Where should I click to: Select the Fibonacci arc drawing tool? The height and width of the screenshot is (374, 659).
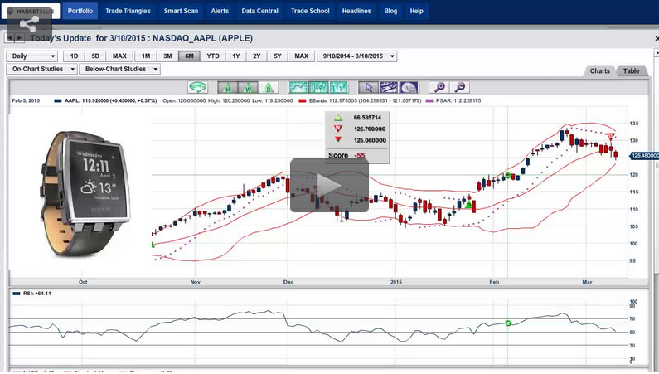pyautogui.click(x=409, y=87)
